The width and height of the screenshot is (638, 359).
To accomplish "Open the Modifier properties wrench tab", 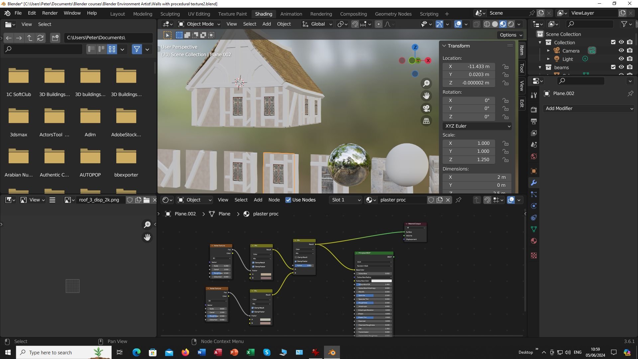I will tap(534, 183).
